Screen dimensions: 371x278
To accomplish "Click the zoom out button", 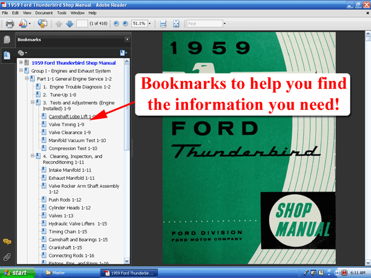I will pyautogui.click(x=116, y=23).
